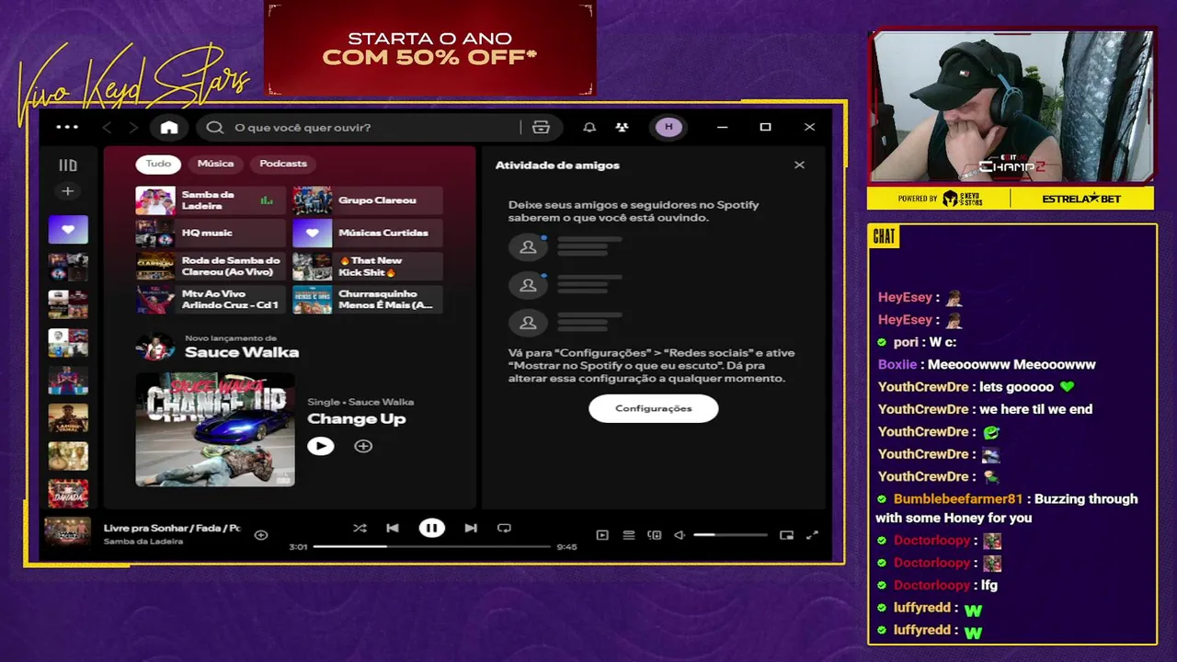Click the Configurações button
This screenshot has height=662, width=1177.
654,408
